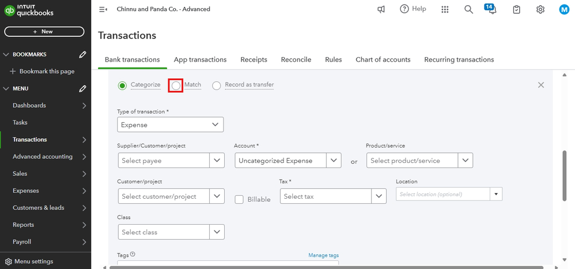Open settings gear icon

tap(540, 9)
